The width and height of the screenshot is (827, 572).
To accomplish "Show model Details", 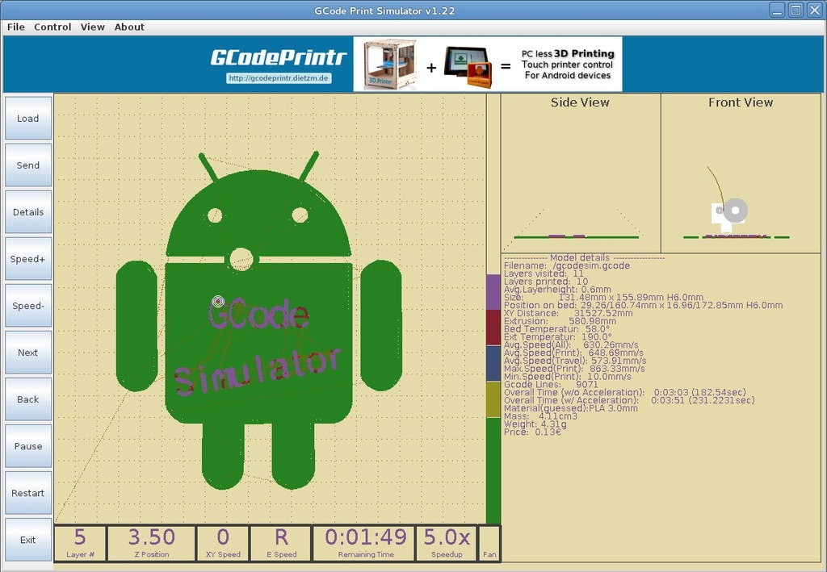I will [28, 211].
